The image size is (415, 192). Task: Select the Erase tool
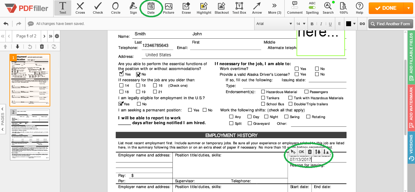[x=186, y=8]
